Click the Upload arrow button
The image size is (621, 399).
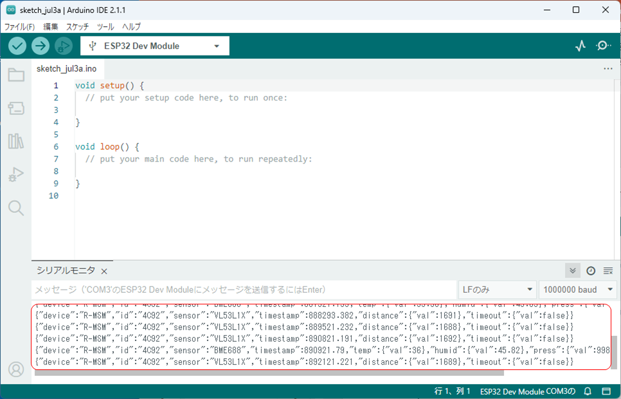(x=40, y=46)
